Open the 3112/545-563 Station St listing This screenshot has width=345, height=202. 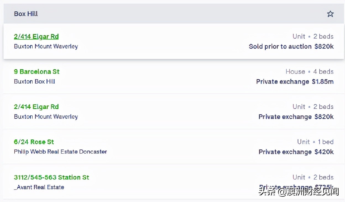coord(51,177)
